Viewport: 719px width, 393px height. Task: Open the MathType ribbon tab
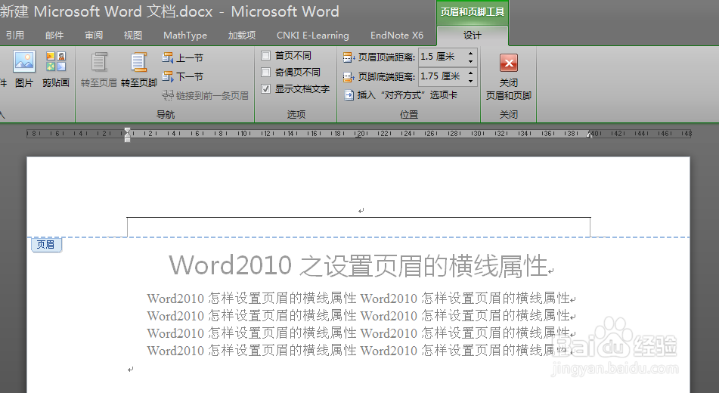point(185,36)
